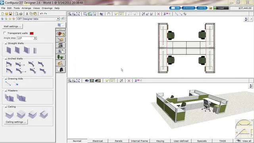Viewport: 254px width, 143px height.
Task: Click the Wall settings button
Action: pos(12,26)
